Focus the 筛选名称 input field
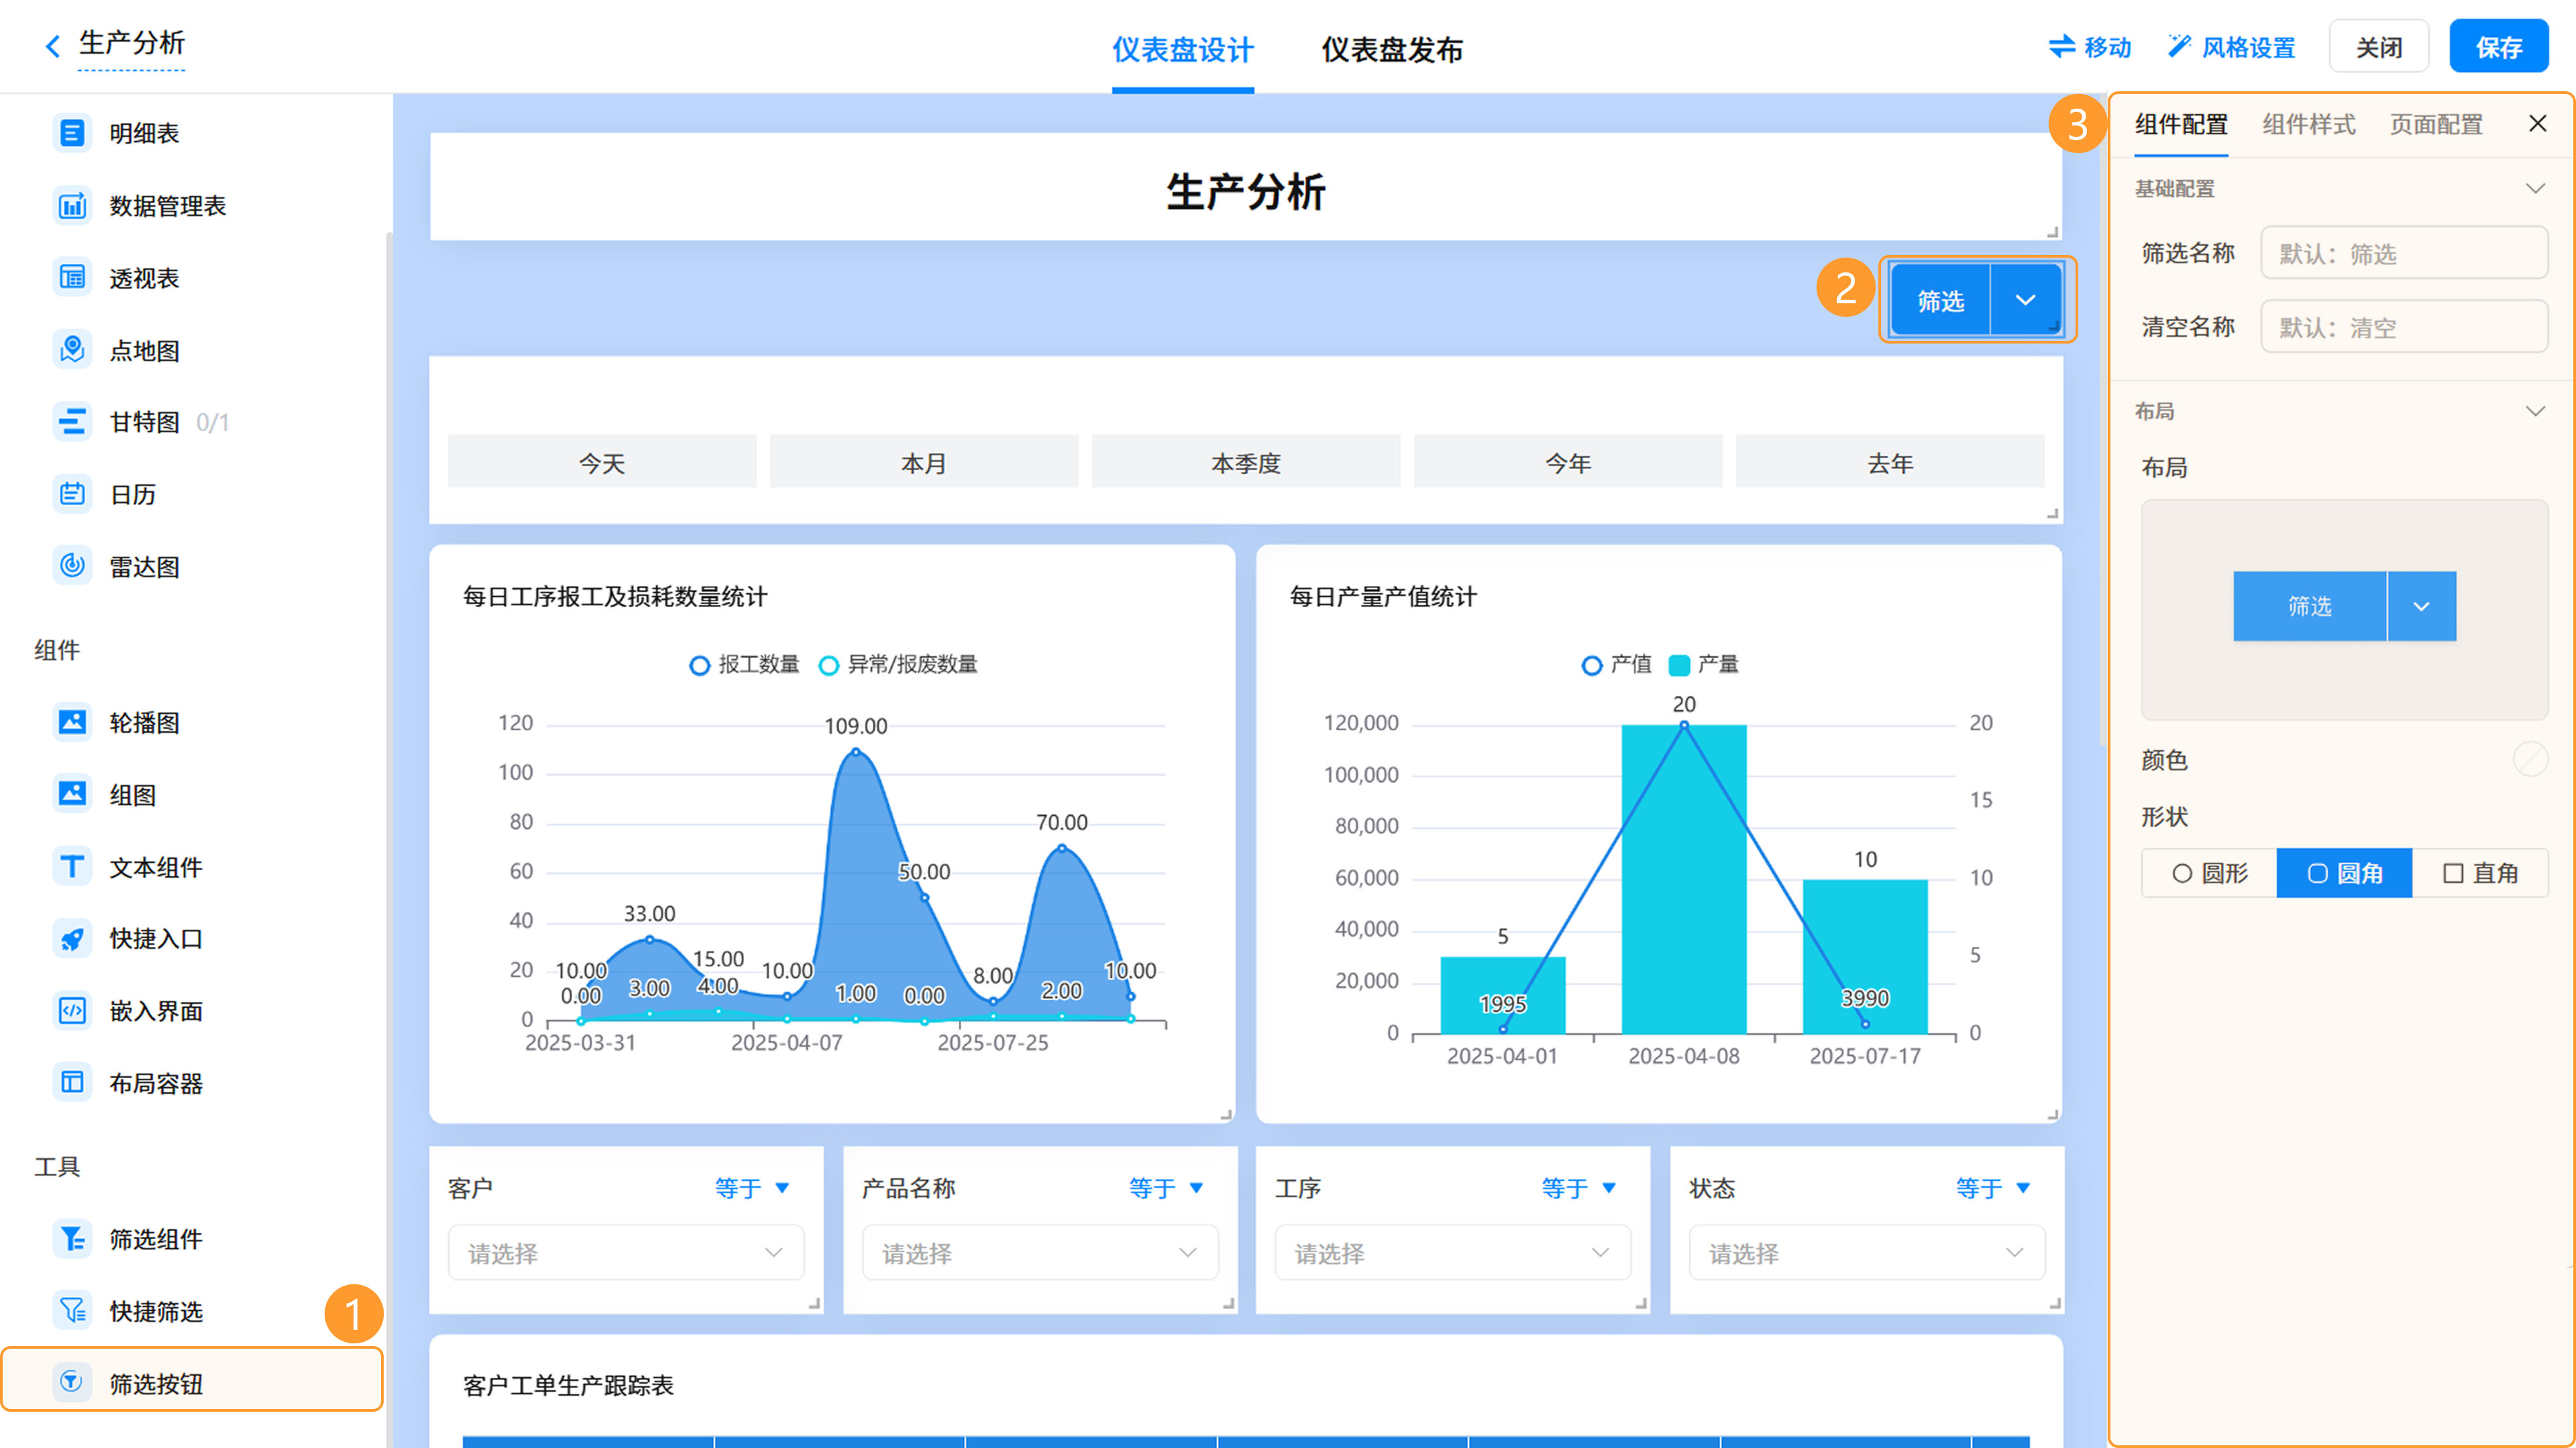Image resolution: width=2576 pixels, height=1448 pixels. point(2404,252)
